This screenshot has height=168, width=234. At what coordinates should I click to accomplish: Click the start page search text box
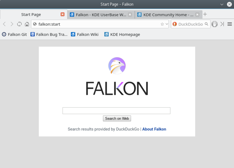pos(116,111)
